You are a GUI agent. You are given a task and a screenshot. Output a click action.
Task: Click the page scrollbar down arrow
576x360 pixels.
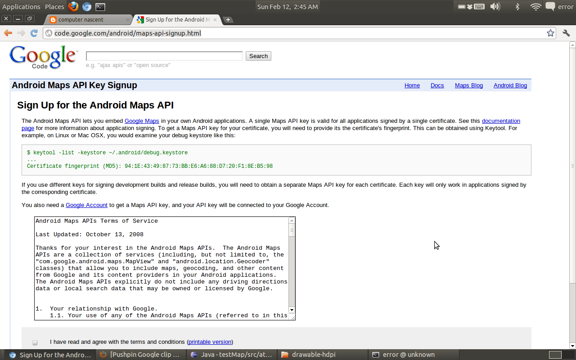click(572, 346)
